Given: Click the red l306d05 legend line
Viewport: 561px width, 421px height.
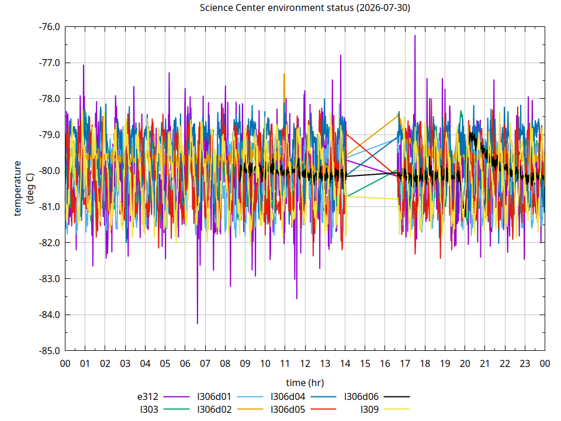Looking at the screenshot, I should (323, 409).
